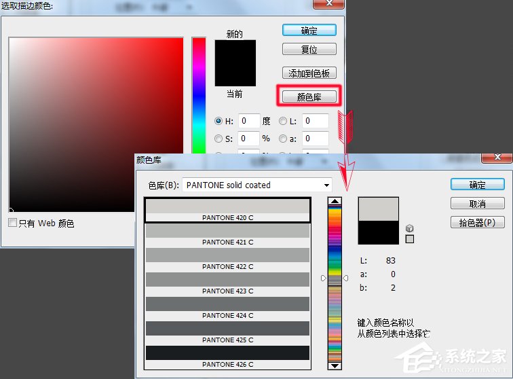Click the small web-safe color square
Viewport: 513px width, 379px height.
click(x=409, y=238)
